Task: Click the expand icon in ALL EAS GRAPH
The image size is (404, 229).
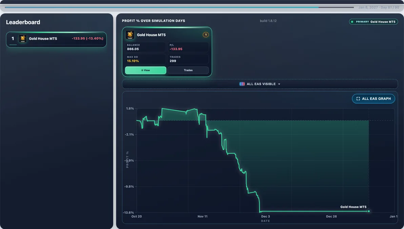Action: click(358, 99)
